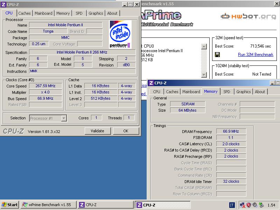Click the Windows Start button
The width and height of the screenshot is (280, 210).
(x=10, y=205)
